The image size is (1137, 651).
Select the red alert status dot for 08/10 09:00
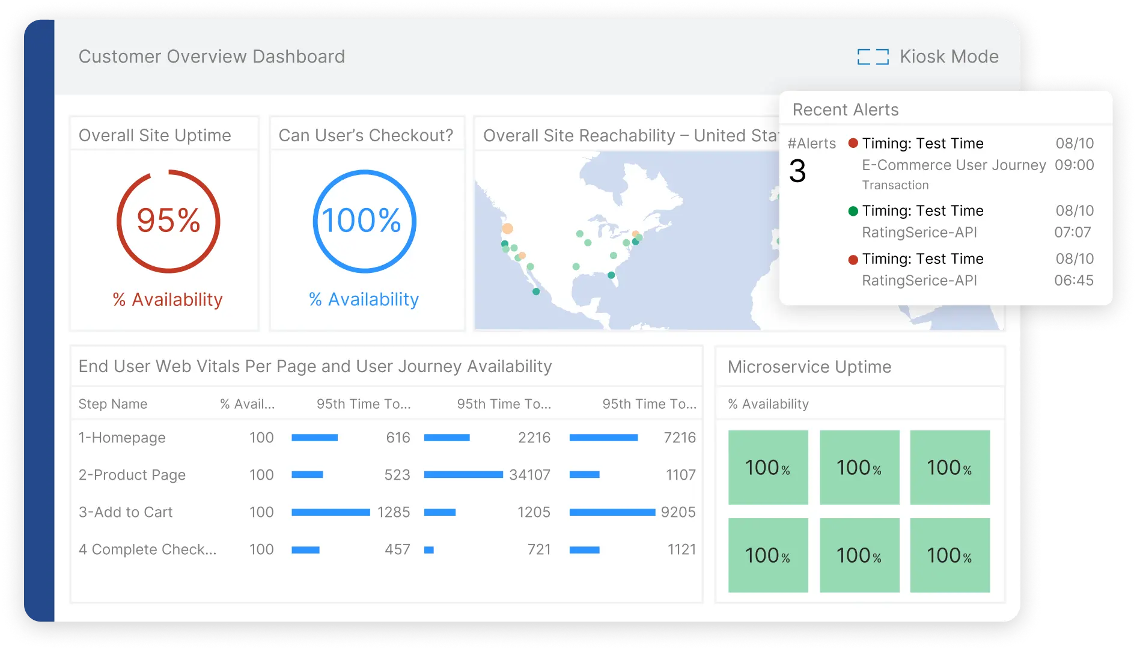coord(853,143)
